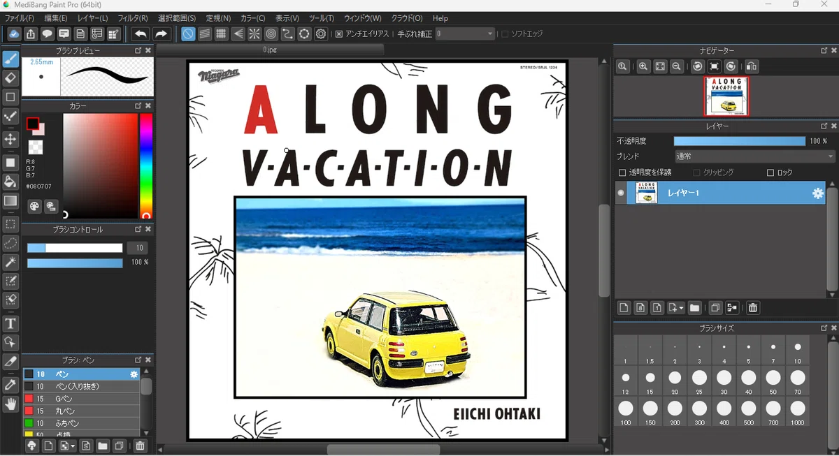Open 編集(E) menu

(56, 18)
